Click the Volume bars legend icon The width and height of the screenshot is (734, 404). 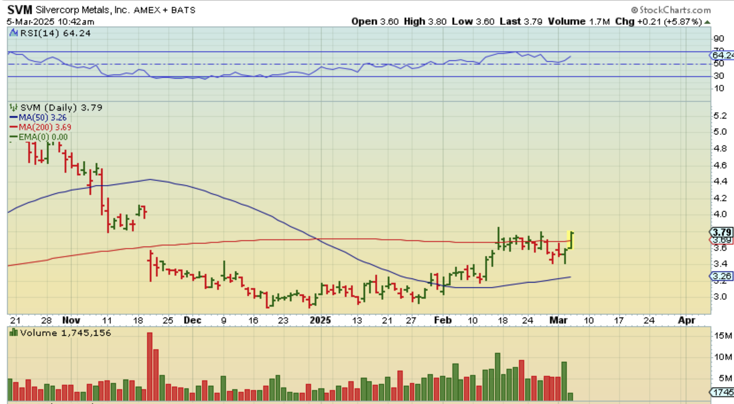[13, 333]
